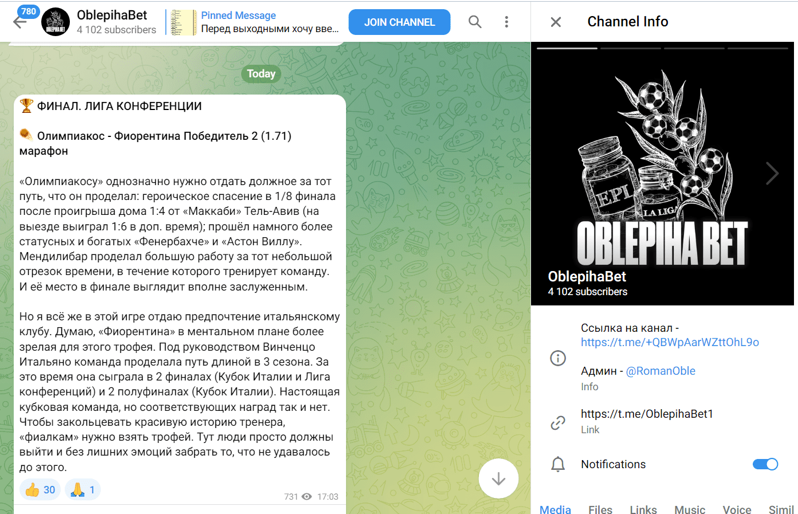Screen dimensions: 798x514
Task: Switch to the Files tab
Action: coord(600,509)
